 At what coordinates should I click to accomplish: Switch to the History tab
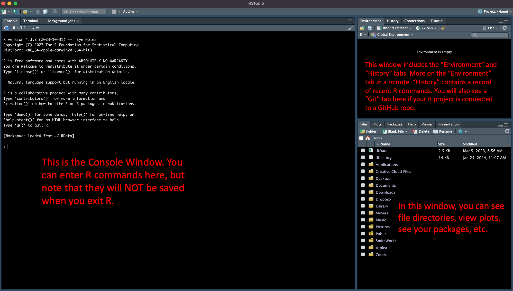tap(392, 21)
